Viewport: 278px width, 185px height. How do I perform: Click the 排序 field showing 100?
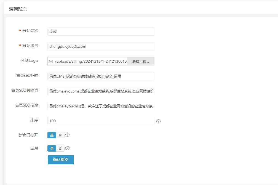coord(101,121)
